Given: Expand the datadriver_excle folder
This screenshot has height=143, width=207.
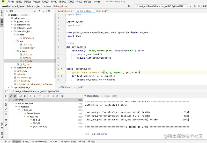Looking at the screenshot, I should [11, 28].
